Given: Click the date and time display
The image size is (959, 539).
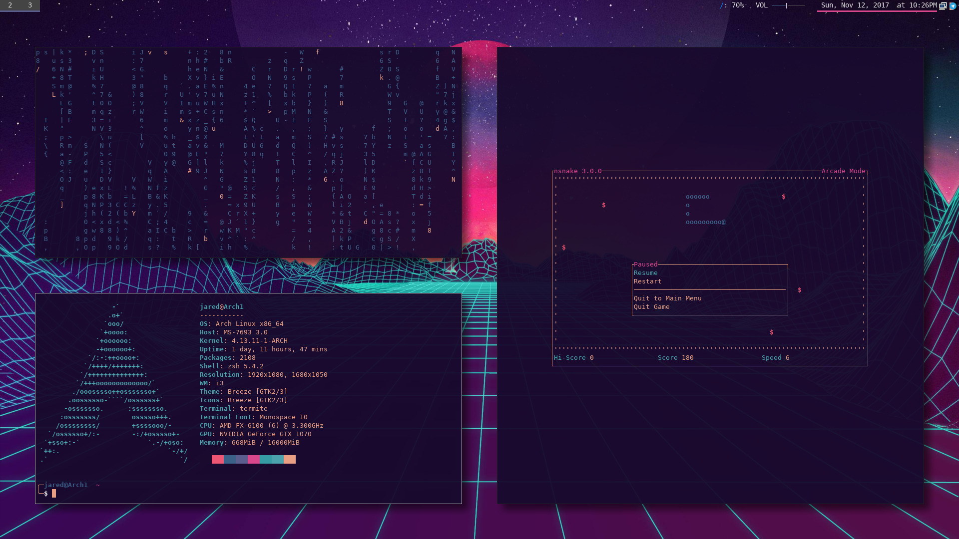Looking at the screenshot, I should click(x=879, y=5).
